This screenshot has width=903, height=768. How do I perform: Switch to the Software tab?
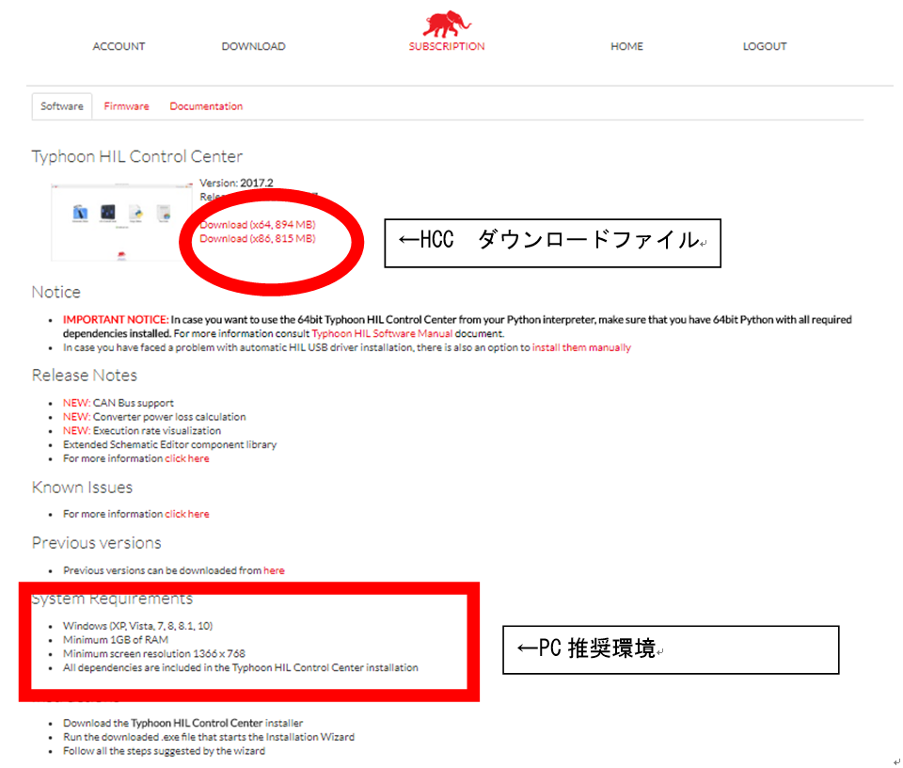coord(62,106)
